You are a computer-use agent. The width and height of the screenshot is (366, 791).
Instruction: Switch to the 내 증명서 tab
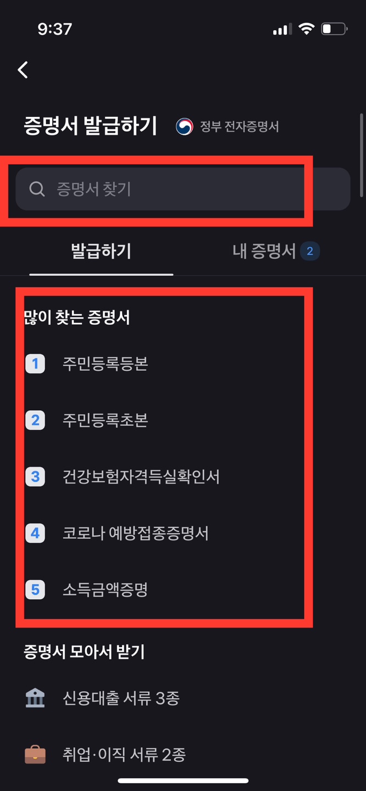[268, 251]
